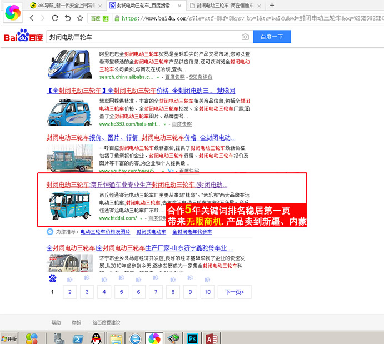Screen dimensions: 384x344
Task: Close the 封闭电动三轮车_百度搜索 tab
Action: coord(179,6)
